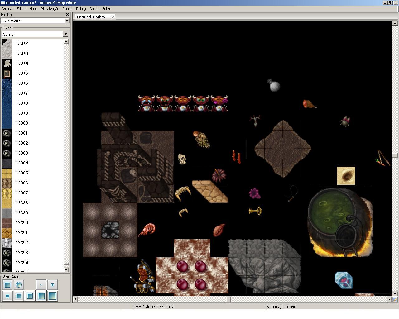Screen dimensions: 399x319
Task: Click the ham meat sprite on map
Action: pos(309,104)
